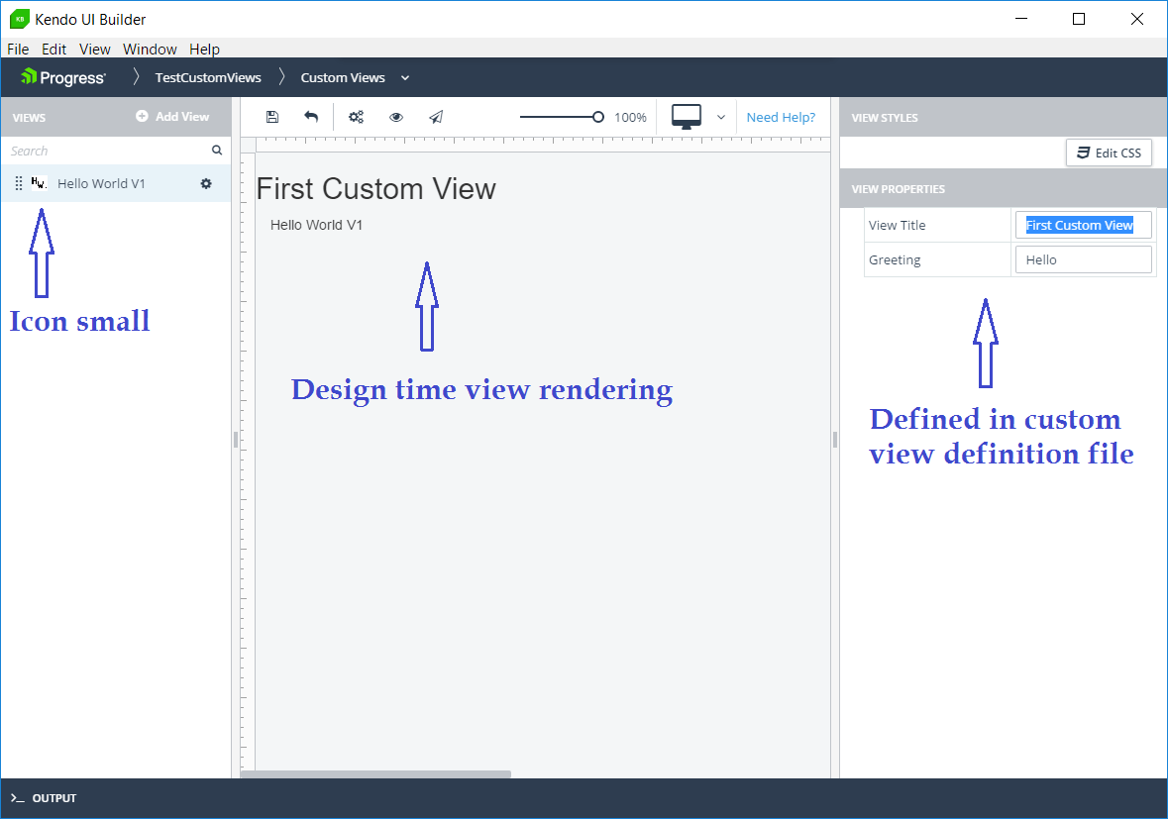Open the device size dropdown arrow

(721, 117)
